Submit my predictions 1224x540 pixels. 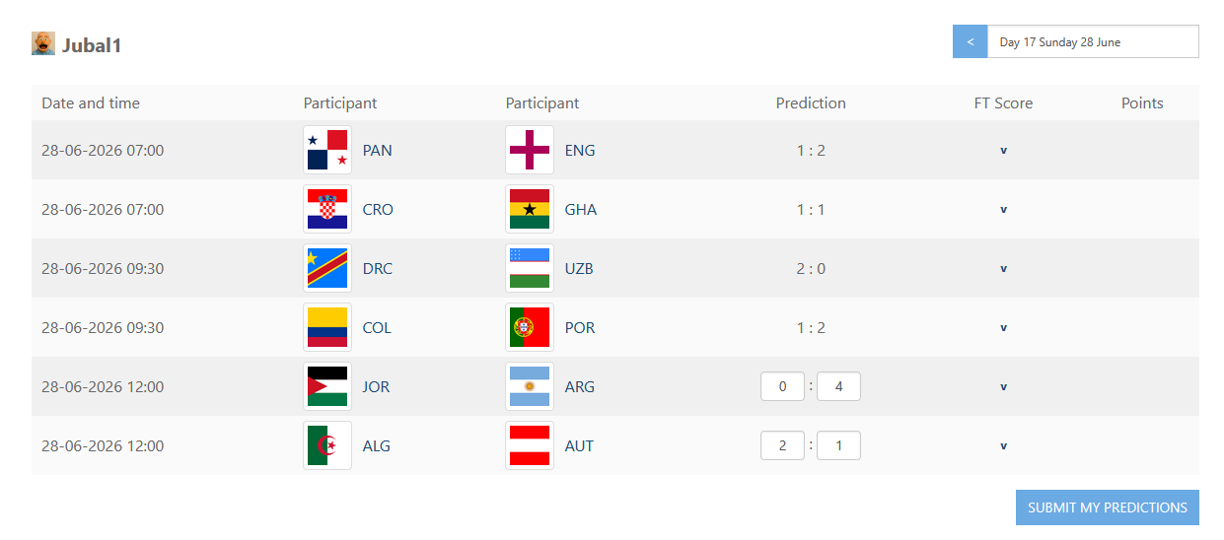coord(1108,507)
